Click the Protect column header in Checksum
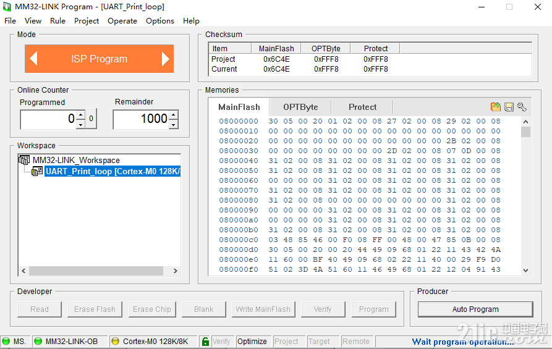 click(x=376, y=49)
